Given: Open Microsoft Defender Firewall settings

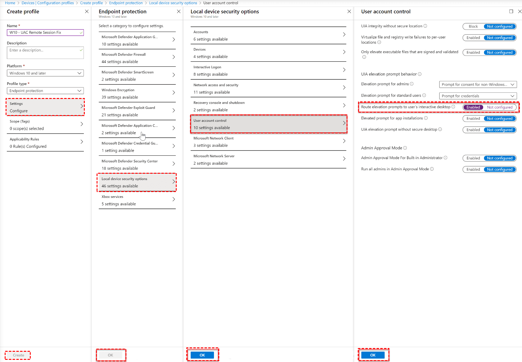Looking at the screenshot, I should tap(137, 58).
